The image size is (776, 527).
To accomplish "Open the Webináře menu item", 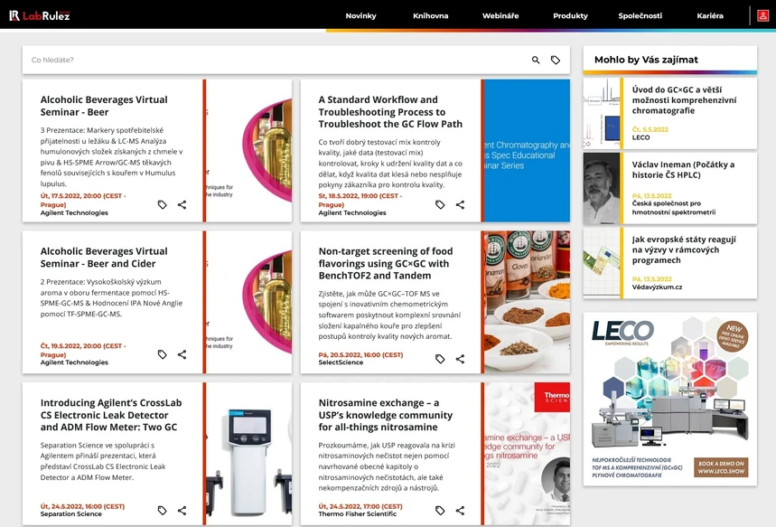I will pos(500,15).
